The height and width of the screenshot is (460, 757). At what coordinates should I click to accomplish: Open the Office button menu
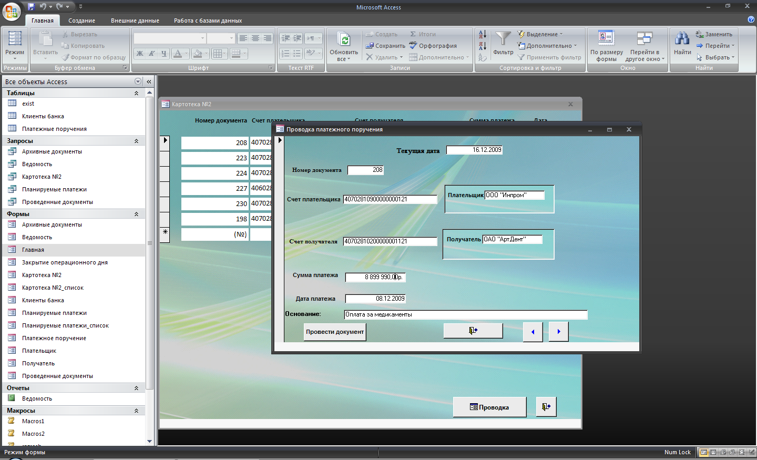tap(12, 11)
